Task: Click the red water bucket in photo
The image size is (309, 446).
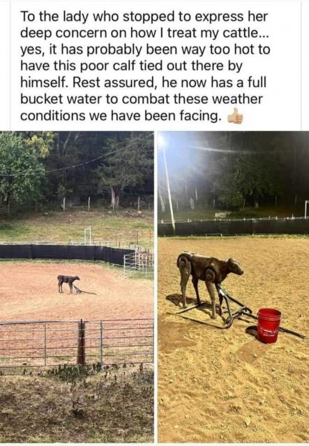Action: (x=269, y=325)
